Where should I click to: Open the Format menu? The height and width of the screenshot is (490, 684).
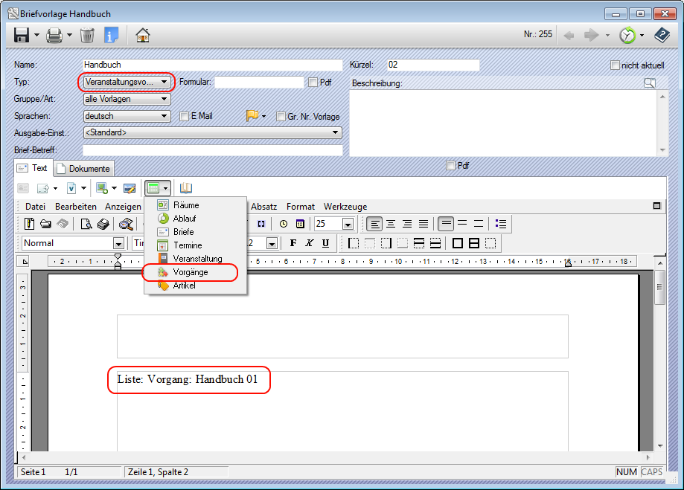pyautogui.click(x=301, y=206)
